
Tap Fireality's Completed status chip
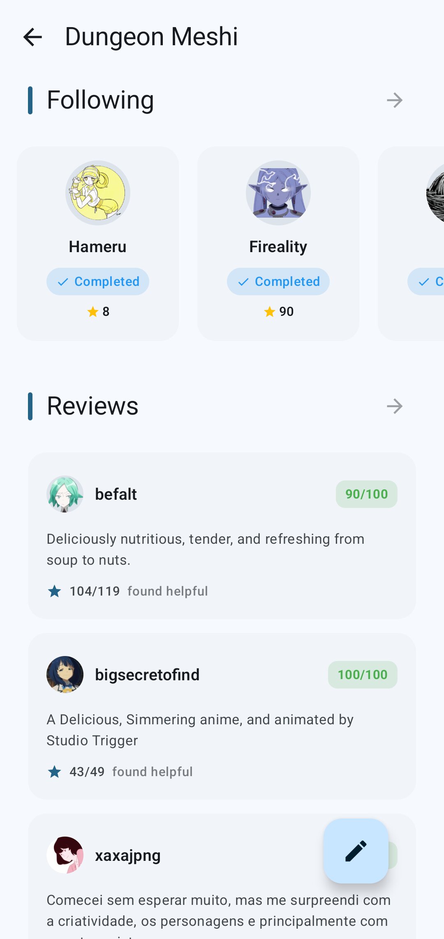[x=278, y=282]
